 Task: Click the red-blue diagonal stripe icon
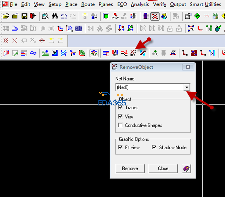point(143,53)
